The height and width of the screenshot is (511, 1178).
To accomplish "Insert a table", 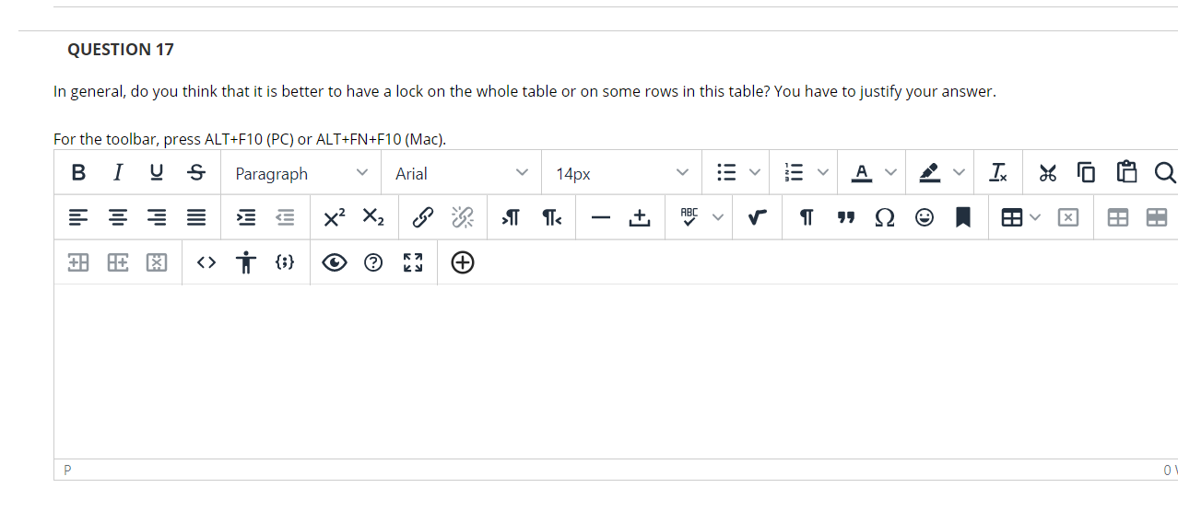I will (x=1011, y=218).
